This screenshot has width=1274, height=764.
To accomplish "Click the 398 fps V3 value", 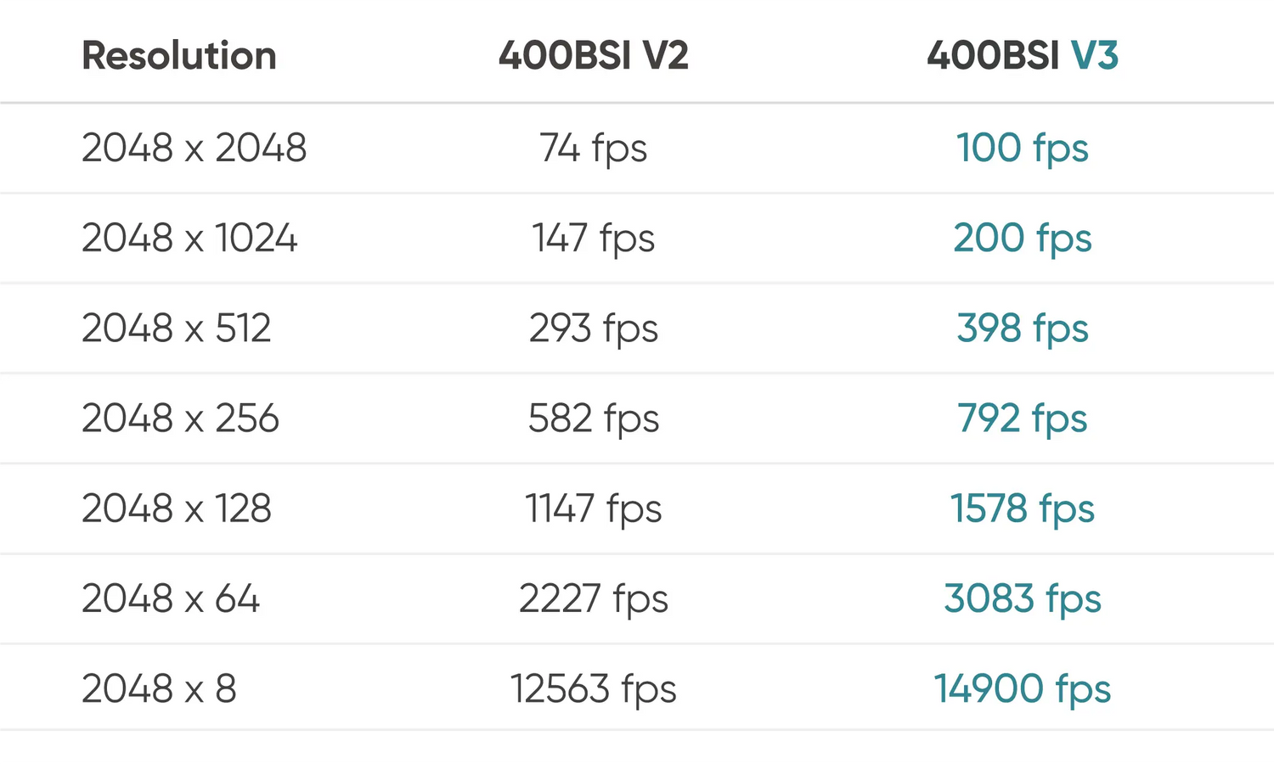I will point(1022,329).
